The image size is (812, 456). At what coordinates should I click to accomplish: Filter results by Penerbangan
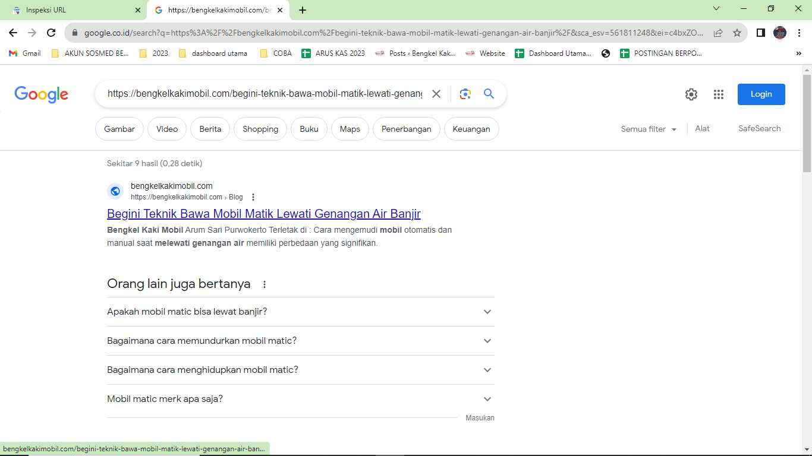point(407,129)
